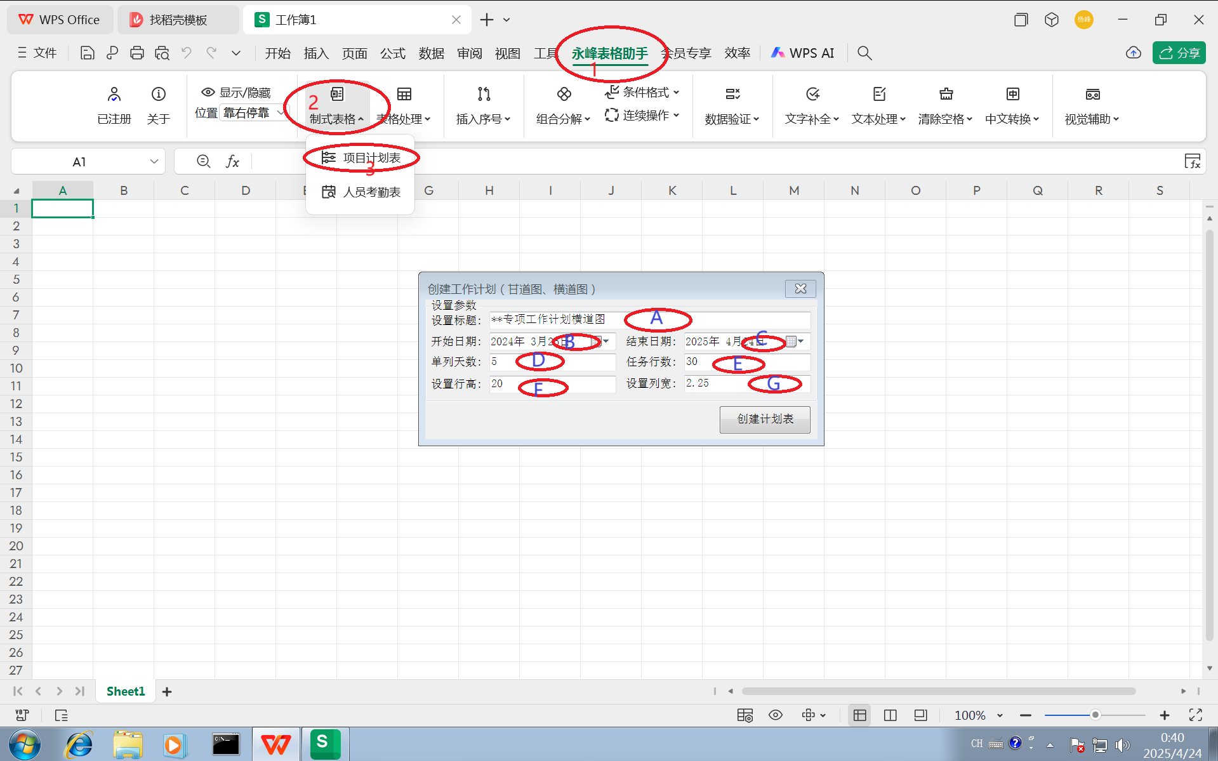Click the Save document icon

tap(87, 53)
